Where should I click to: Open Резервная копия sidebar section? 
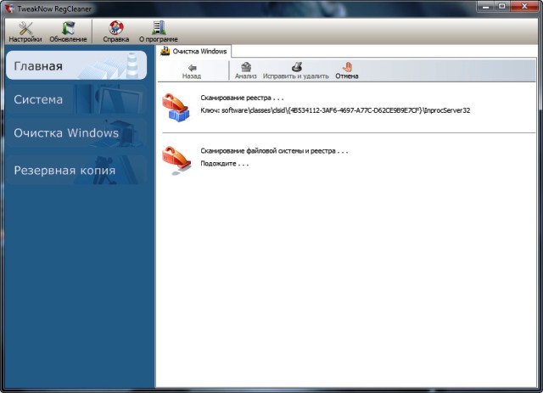tap(76, 170)
